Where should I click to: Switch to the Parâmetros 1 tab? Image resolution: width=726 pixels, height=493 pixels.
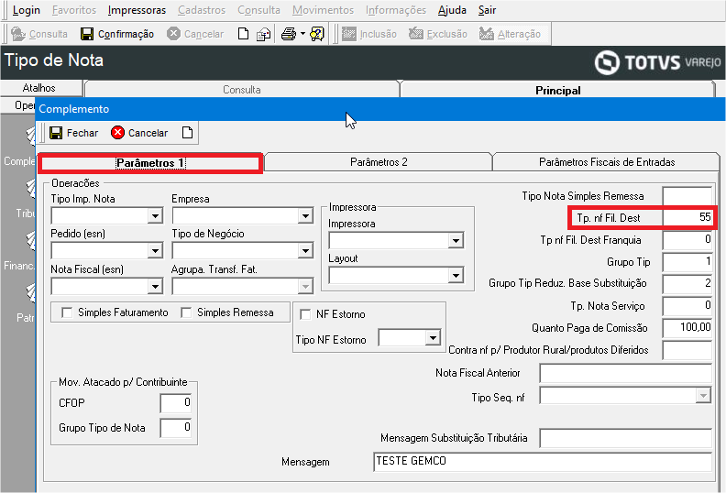(151, 163)
